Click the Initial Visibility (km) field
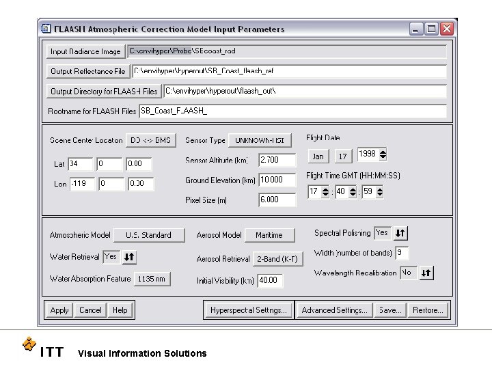Screen dimensions: 492x369 [270, 280]
